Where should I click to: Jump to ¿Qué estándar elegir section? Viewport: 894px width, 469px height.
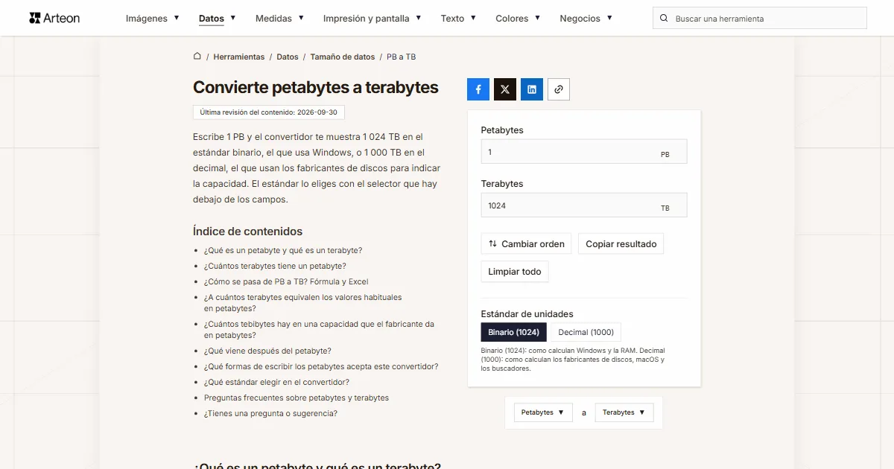point(276,382)
